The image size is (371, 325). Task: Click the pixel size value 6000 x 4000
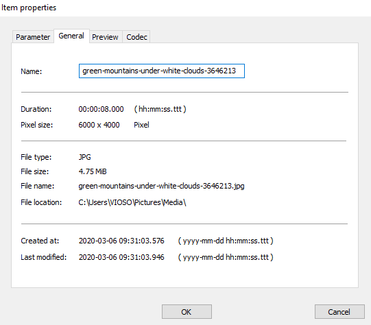(x=99, y=125)
